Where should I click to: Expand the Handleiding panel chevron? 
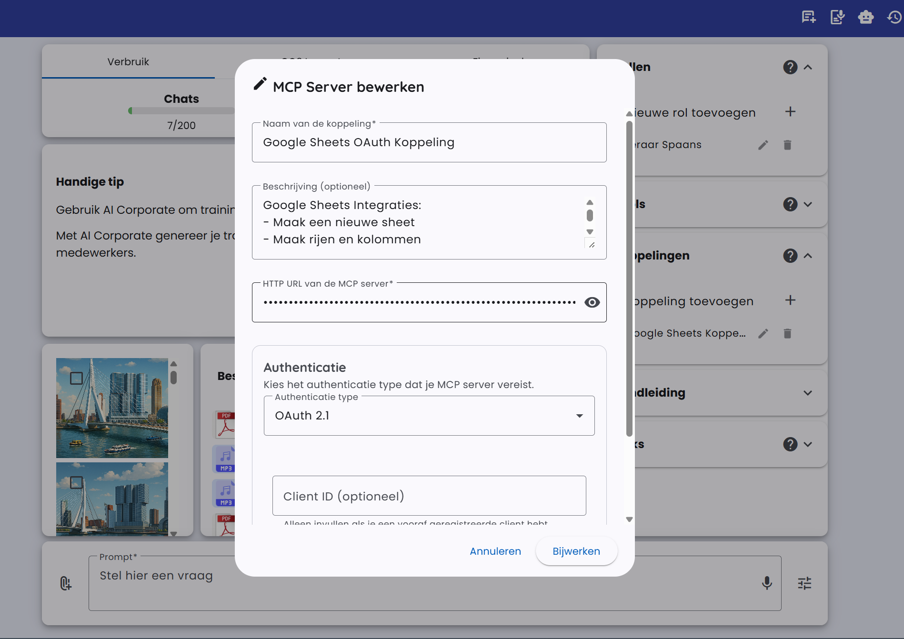(808, 393)
